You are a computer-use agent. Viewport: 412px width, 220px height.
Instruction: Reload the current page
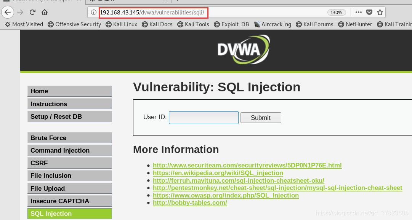33,12
